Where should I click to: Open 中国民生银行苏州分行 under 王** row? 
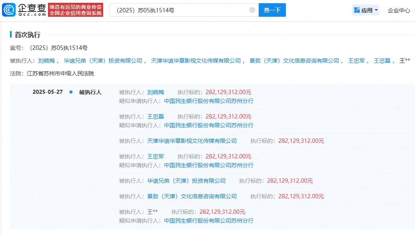209,221
